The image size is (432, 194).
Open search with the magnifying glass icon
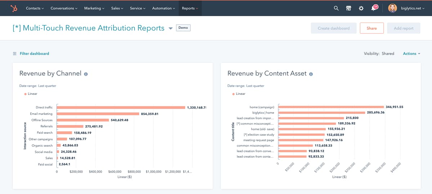(x=336, y=8)
